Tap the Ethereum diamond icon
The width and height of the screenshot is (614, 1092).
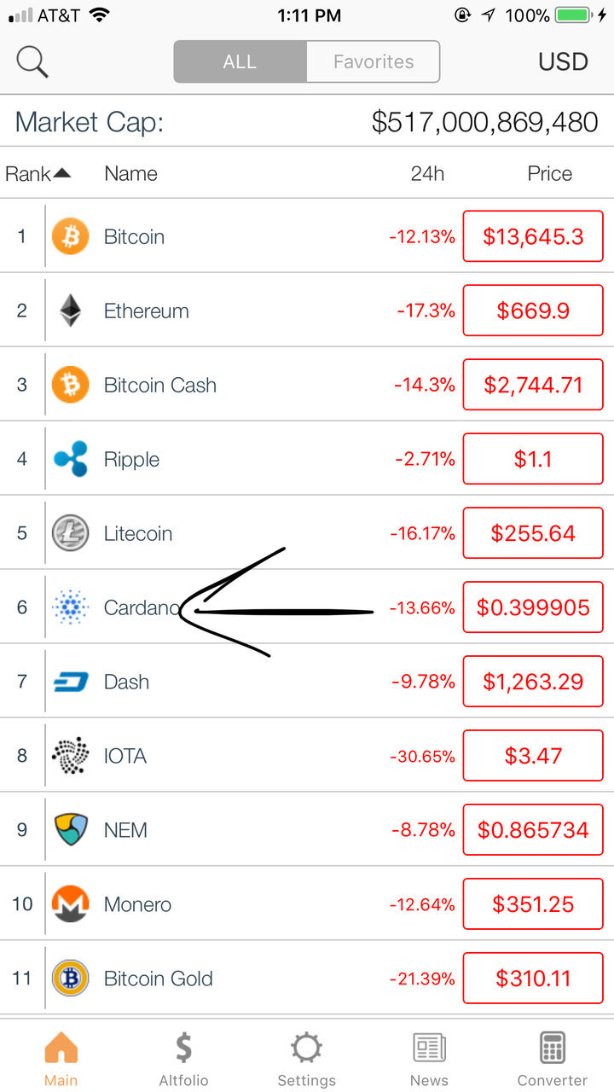coord(70,311)
